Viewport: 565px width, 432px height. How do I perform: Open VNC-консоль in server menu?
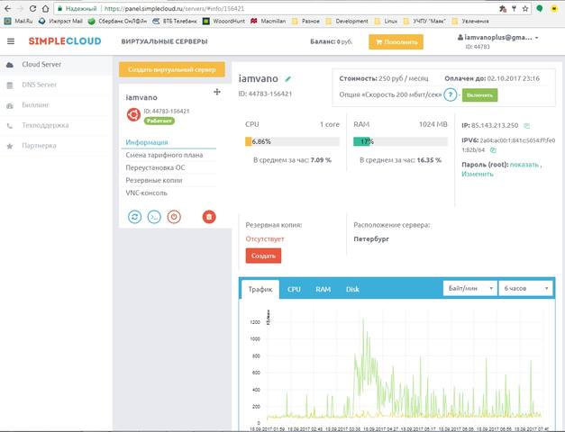click(148, 193)
